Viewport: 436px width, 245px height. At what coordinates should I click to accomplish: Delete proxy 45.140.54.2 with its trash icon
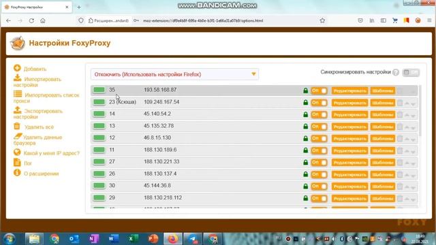point(400,114)
